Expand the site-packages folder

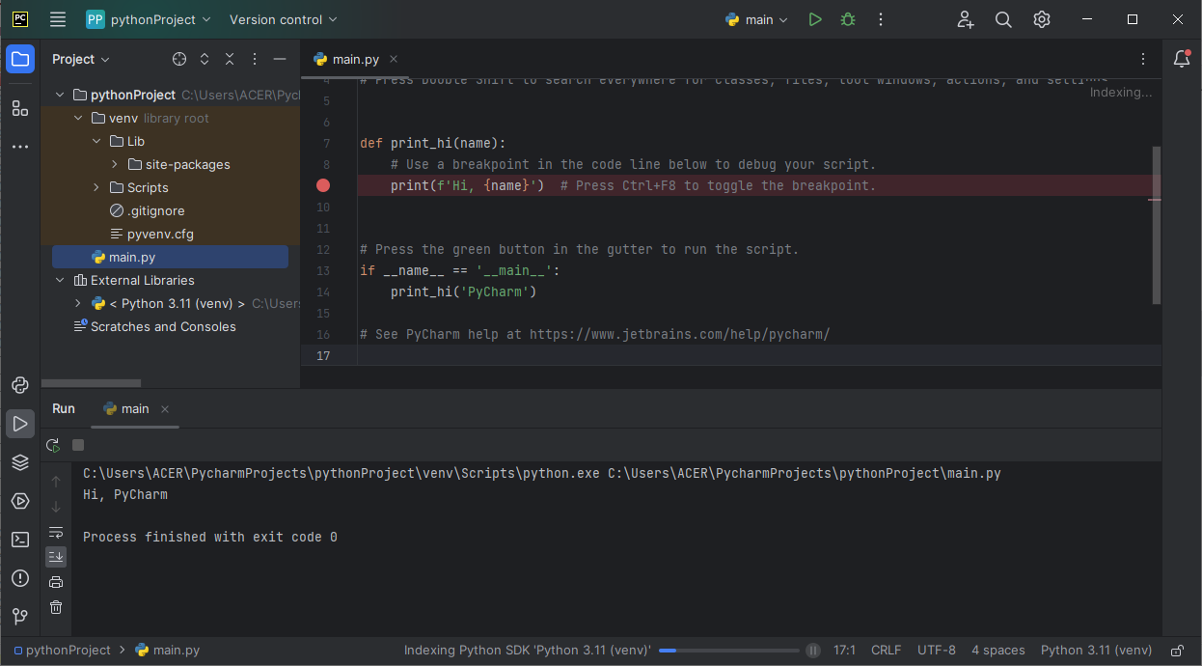115,164
